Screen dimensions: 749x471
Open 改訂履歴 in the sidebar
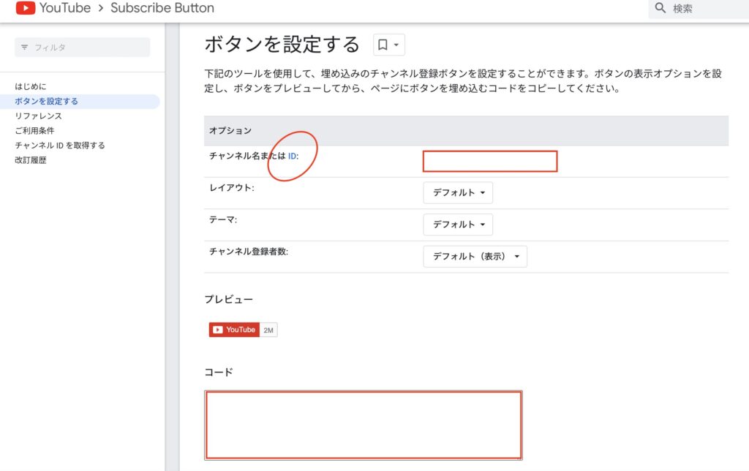(x=31, y=160)
